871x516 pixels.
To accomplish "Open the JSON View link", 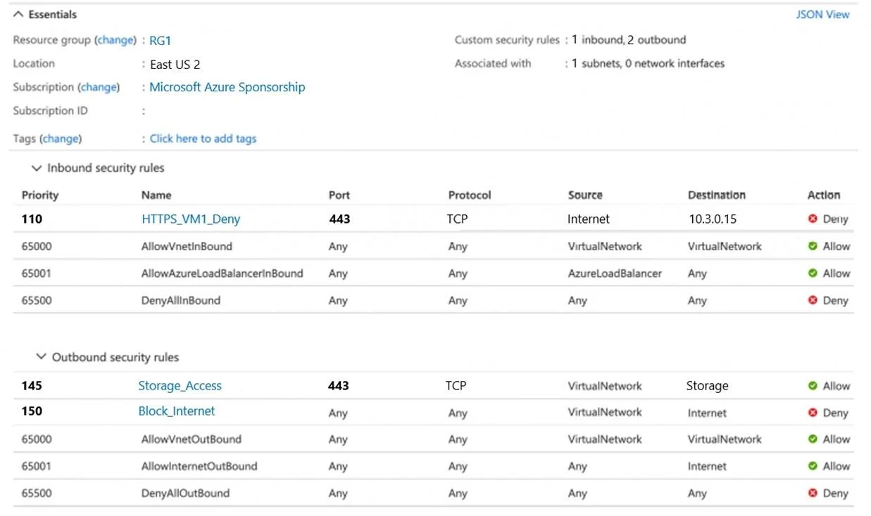I will tap(822, 14).
